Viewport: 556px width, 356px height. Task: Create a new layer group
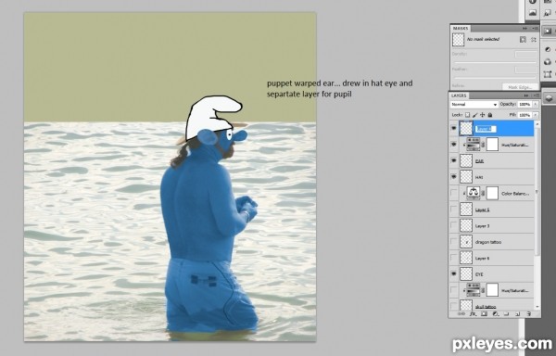(506, 313)
